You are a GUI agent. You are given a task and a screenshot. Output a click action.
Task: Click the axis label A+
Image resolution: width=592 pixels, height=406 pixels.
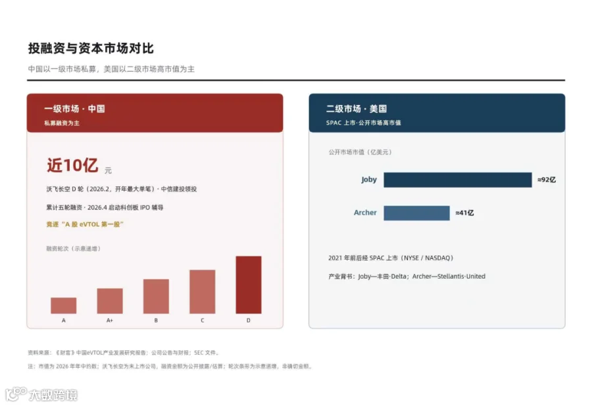pyautogui.click(x=109, y=320)
